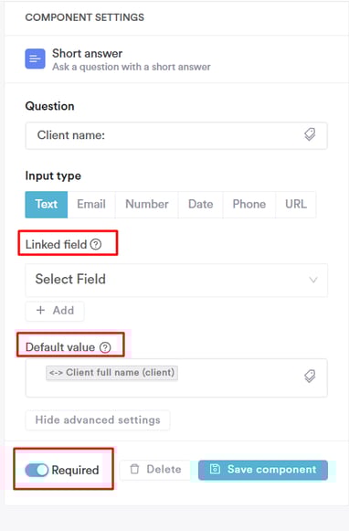This screenshot has height=531, width=349.
Task: Open the Linked field help tooltip icon
Action: pyautogui.click(x=96, y=244)
